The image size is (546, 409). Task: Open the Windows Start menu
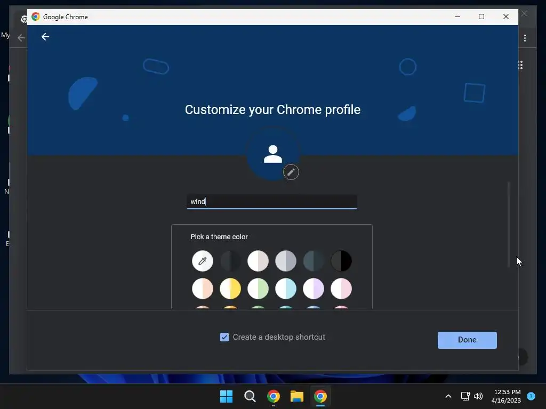click(226, 396)
